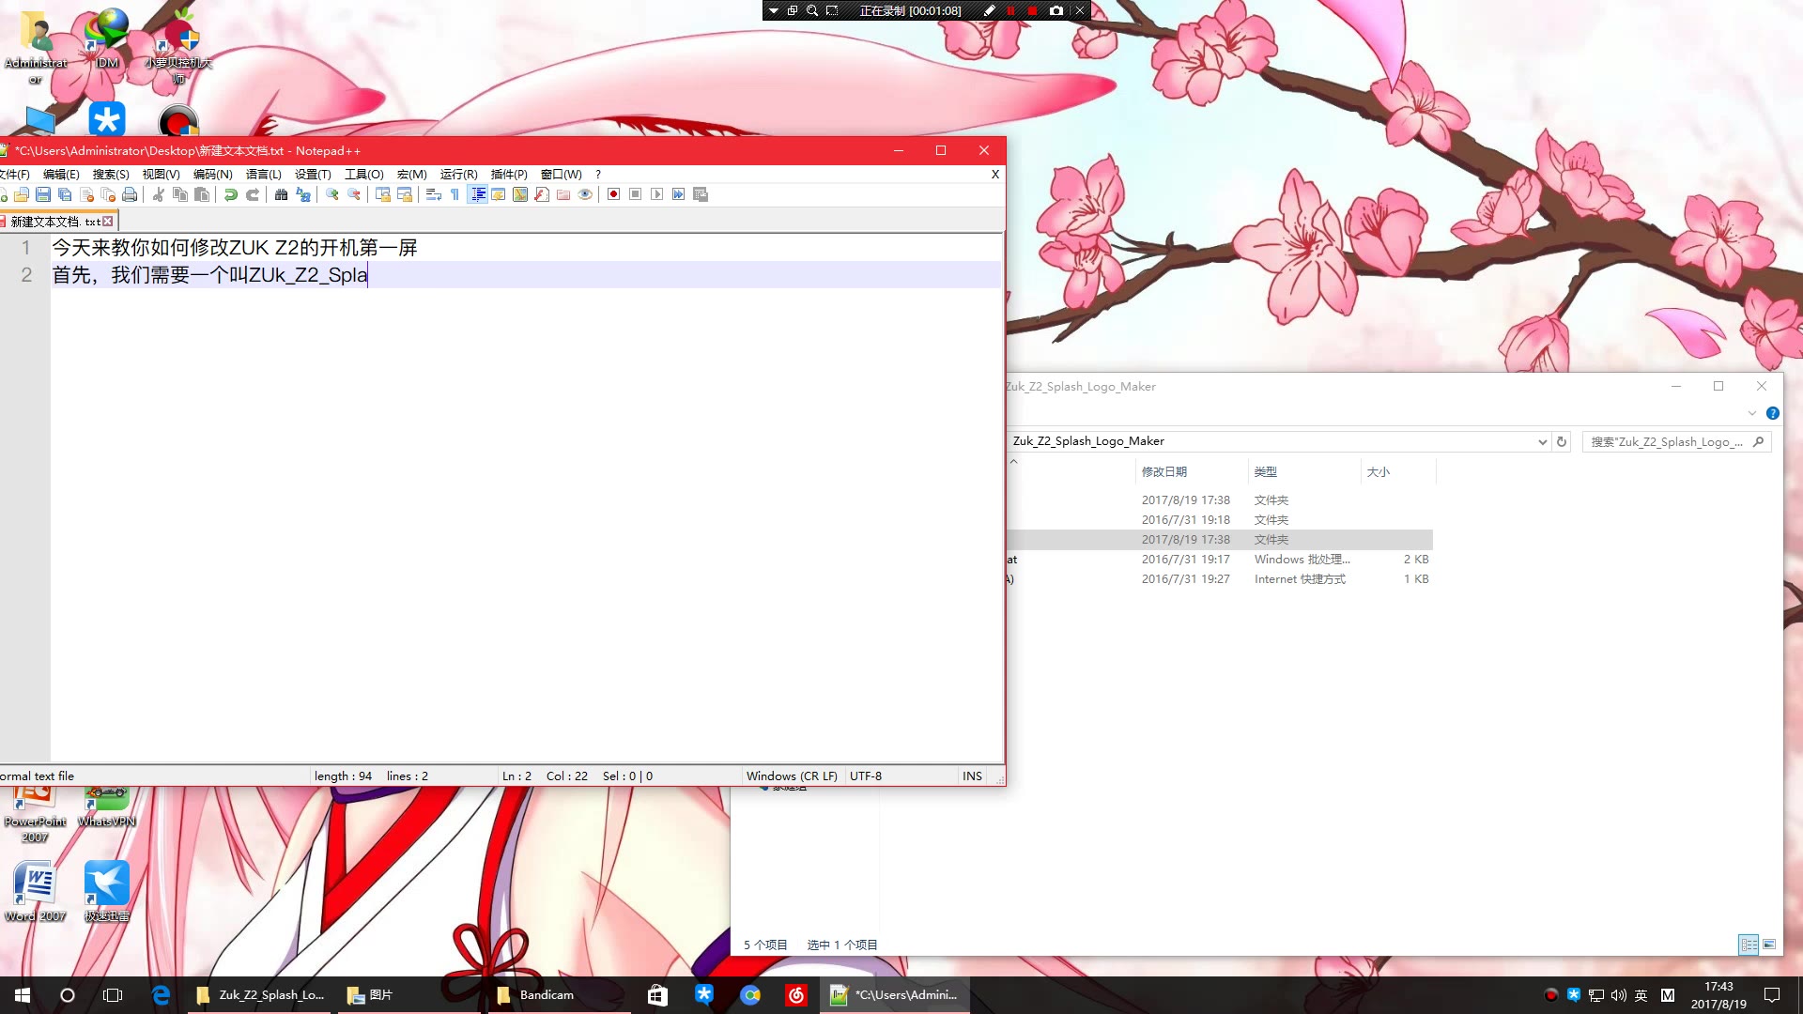Click the synchronize horizontal scrolling icon
This screenshot has height=1014, width=1803.
(405, 194)
